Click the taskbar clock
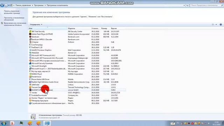The height and width of the screenshot is (126, 224). 217,123
